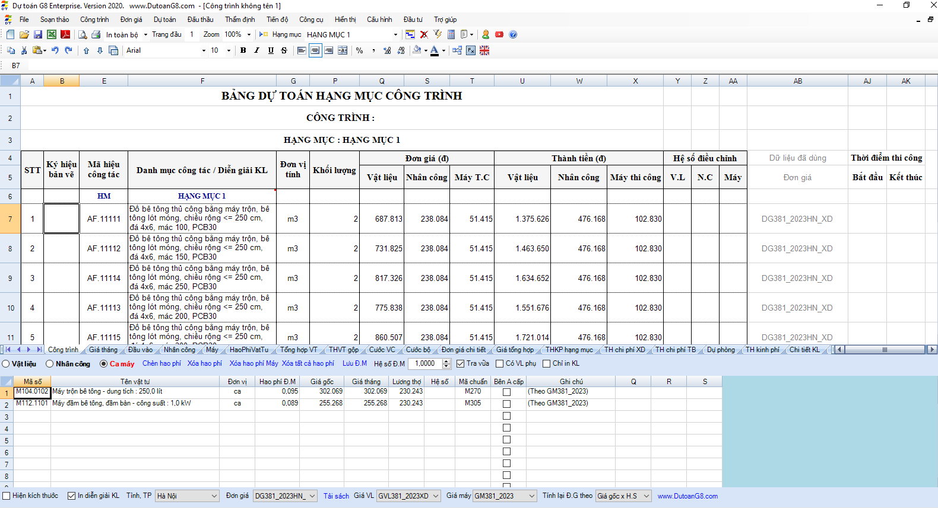
Task: Export to Excel using the green icon
Action: pyautogui.click(x=52, y=34)
